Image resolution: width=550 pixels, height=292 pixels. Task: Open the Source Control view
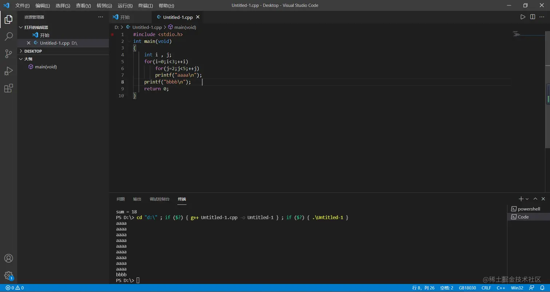click(x=8, y=54)
